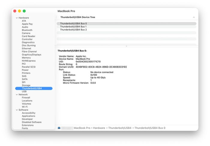Screen dimensions: 210x146
Task: Select Volumes under Network
Action: coord(26,104)
